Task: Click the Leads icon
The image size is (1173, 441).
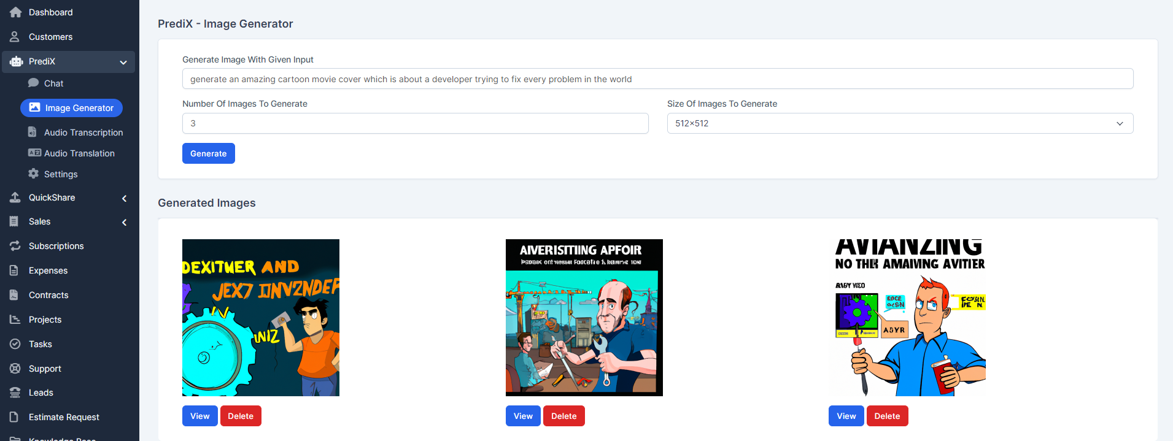Action: click(x=15, y=393)
